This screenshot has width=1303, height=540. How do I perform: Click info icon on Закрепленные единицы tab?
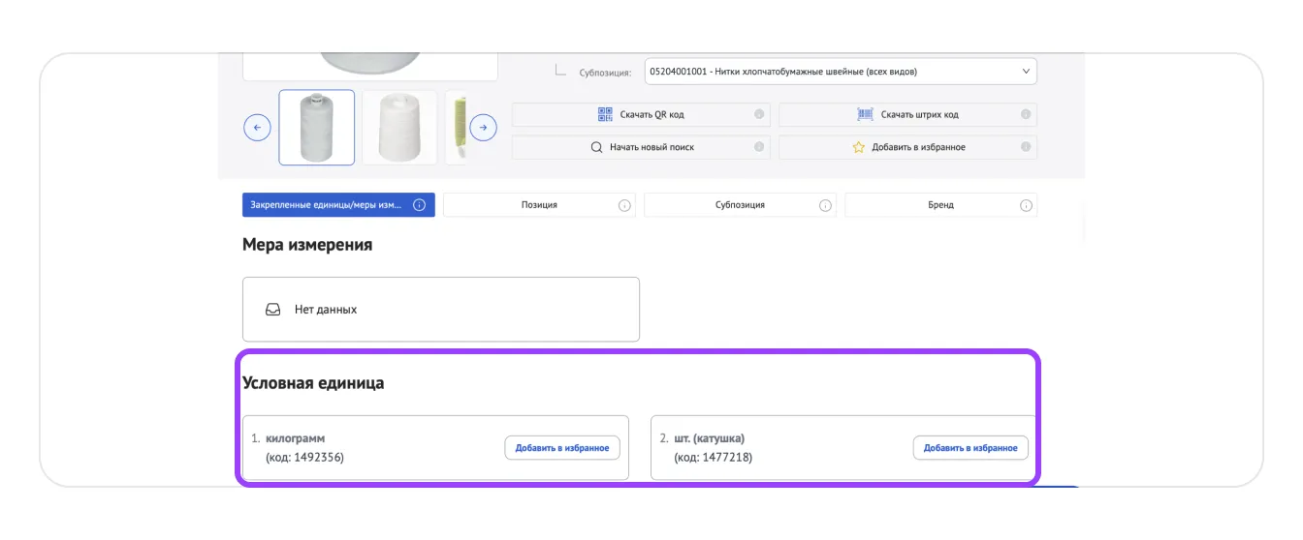coord(420,205)
